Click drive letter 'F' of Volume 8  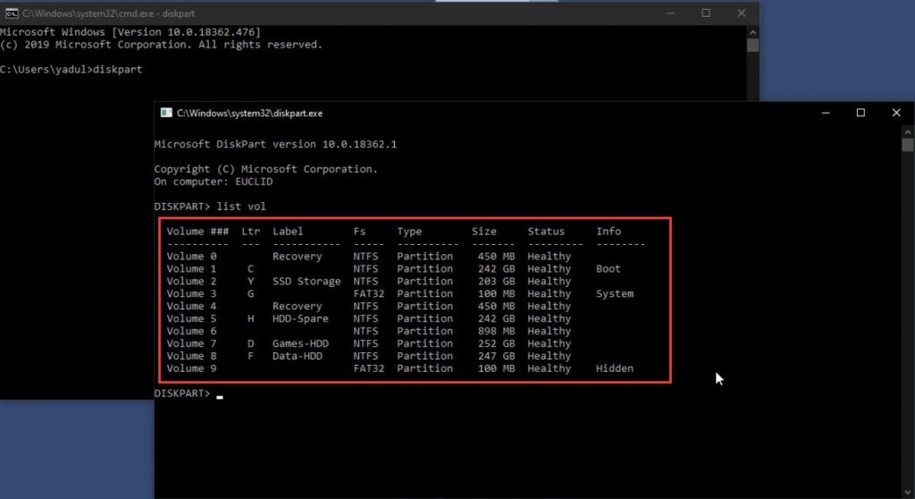tap(250, 356)
